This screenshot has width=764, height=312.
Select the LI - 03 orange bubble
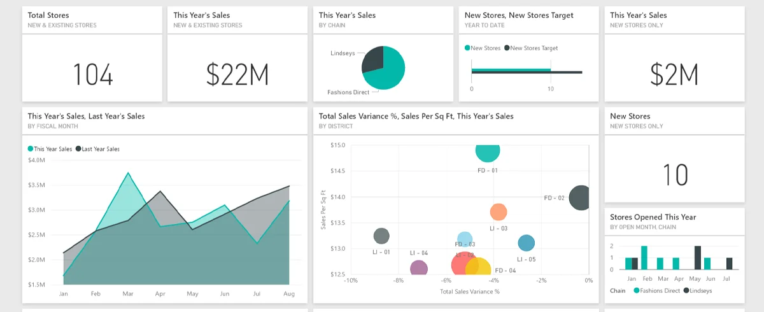click(499, 212)
